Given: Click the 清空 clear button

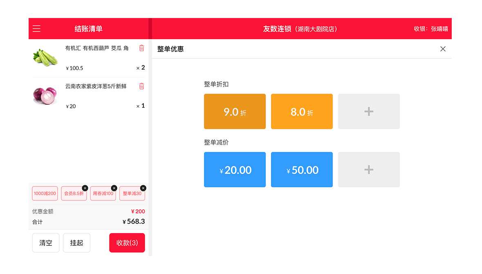Looking at the screenshot, I should click(x=46, y=243).
